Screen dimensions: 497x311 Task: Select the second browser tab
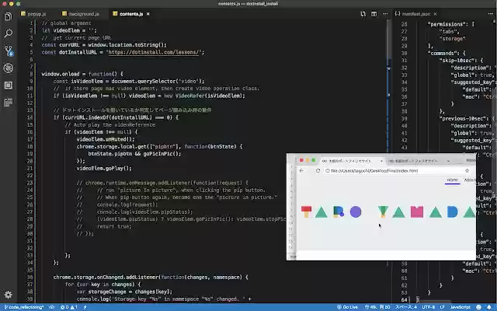[415, 161]
